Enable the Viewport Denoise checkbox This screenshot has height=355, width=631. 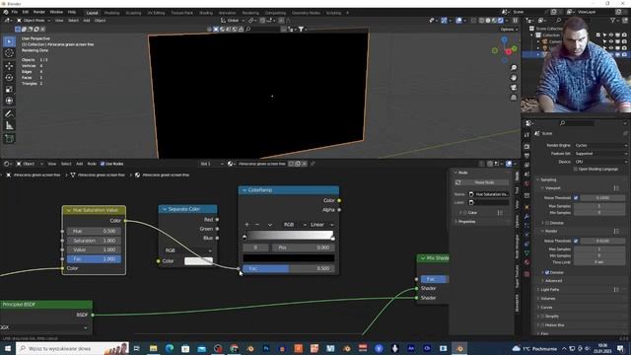547,223
